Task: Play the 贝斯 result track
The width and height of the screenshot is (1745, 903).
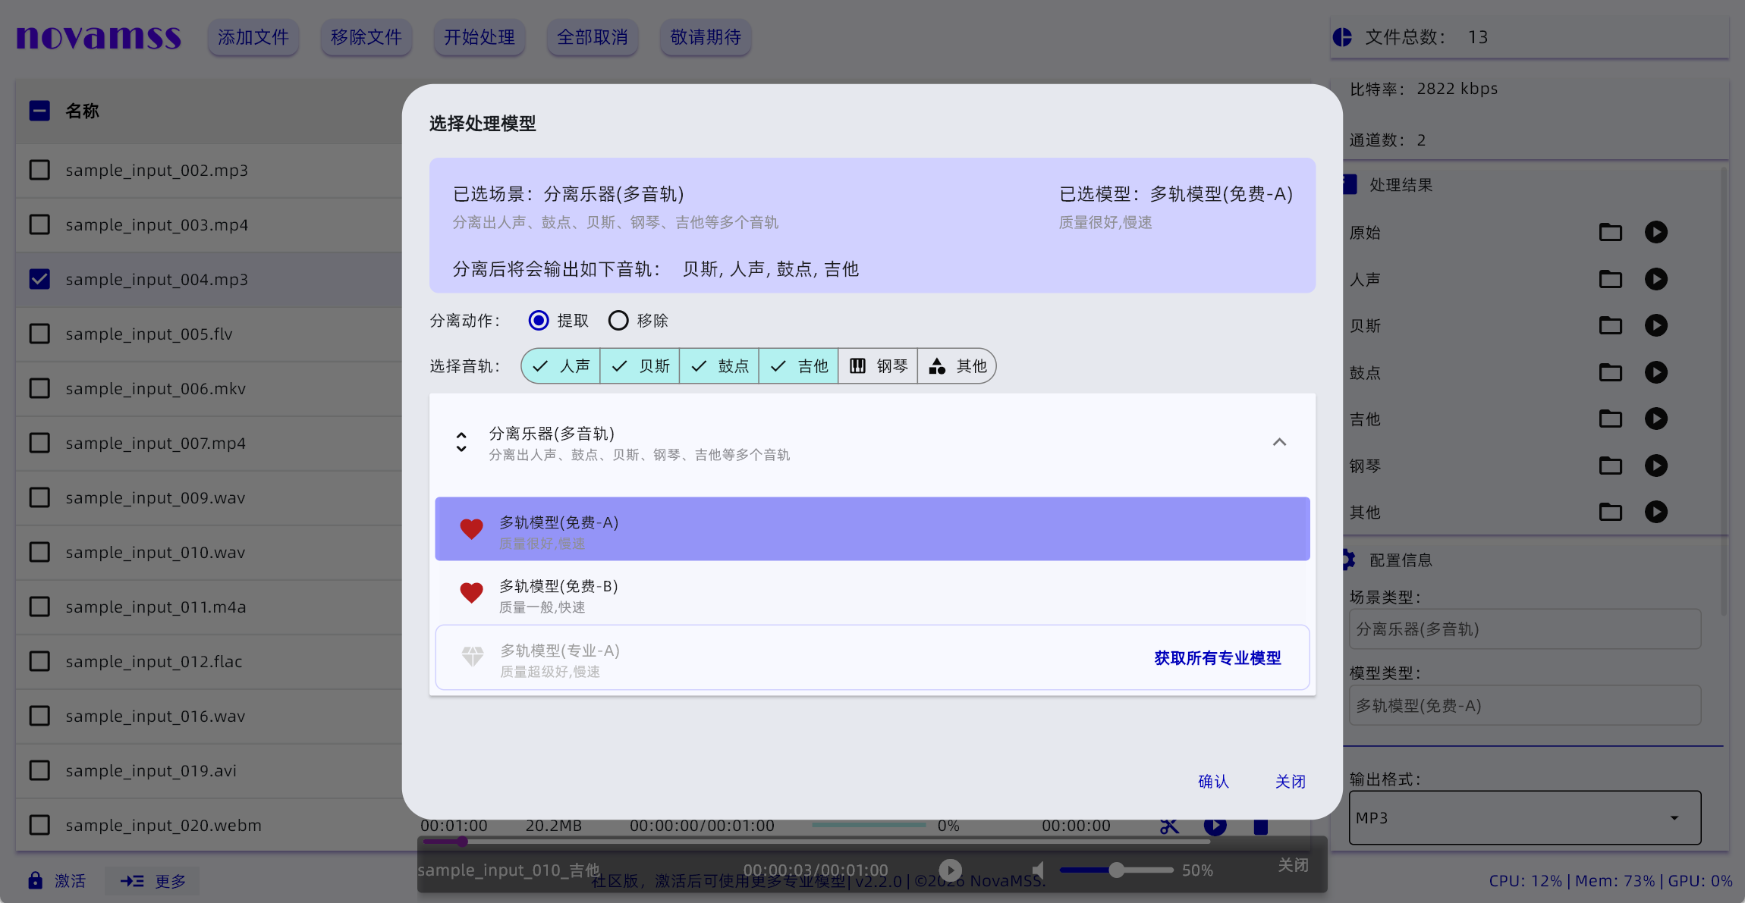Action: click(x=1655, y=325)
